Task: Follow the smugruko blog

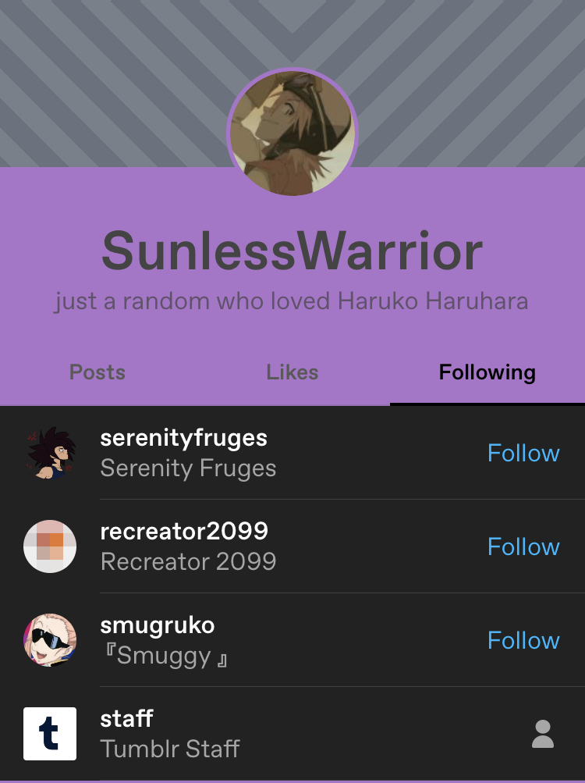Action: coord(523,640)
